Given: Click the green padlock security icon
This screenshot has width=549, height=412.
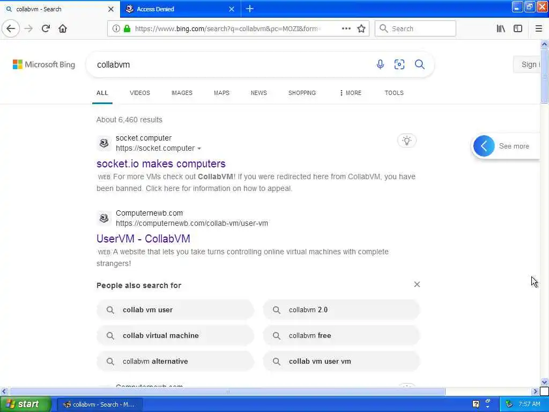Looking at the screenshot, I should (x=127, y=28).
